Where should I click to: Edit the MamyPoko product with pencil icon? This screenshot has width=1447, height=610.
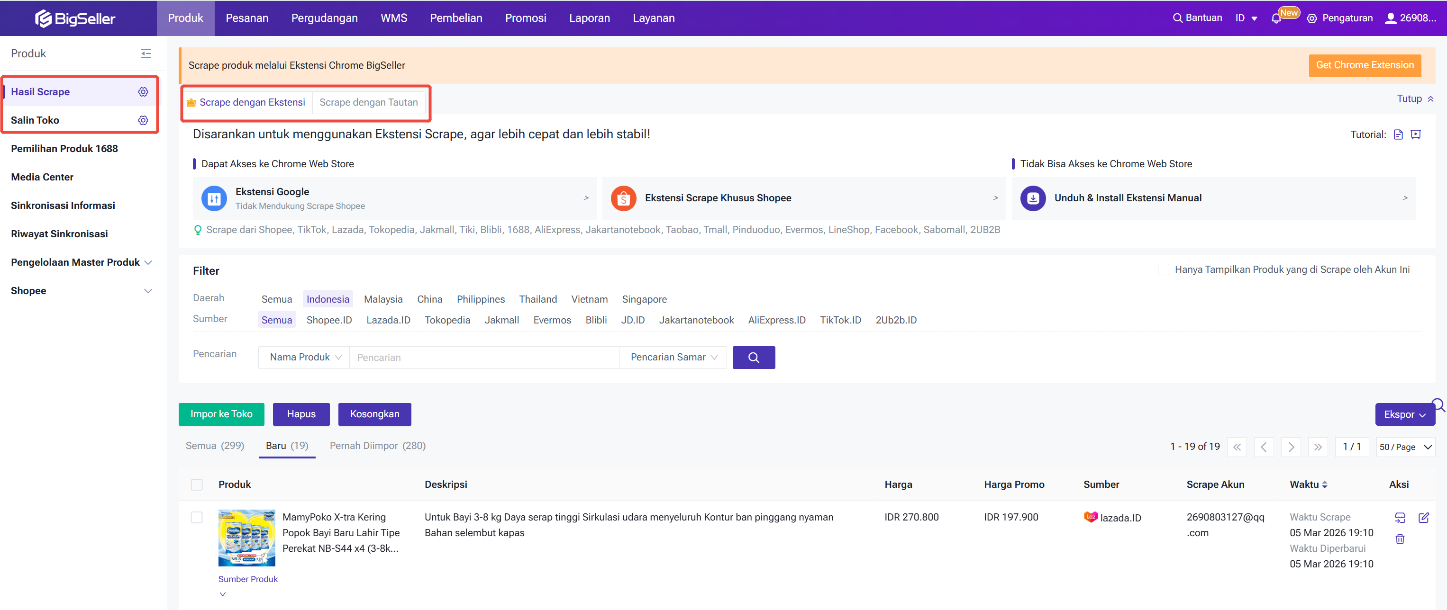1423,517
